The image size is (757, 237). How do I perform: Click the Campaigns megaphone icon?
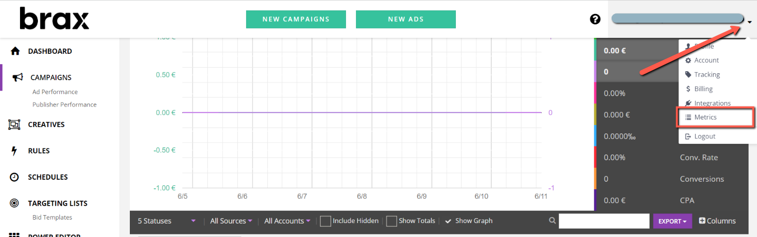[x=17, y=78]
